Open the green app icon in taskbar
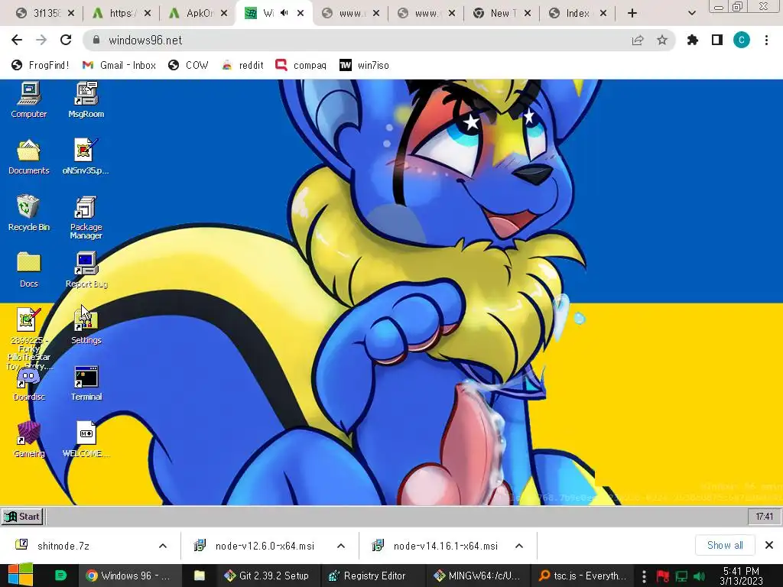This screenshot has height=587, width=783. [60, 576]
